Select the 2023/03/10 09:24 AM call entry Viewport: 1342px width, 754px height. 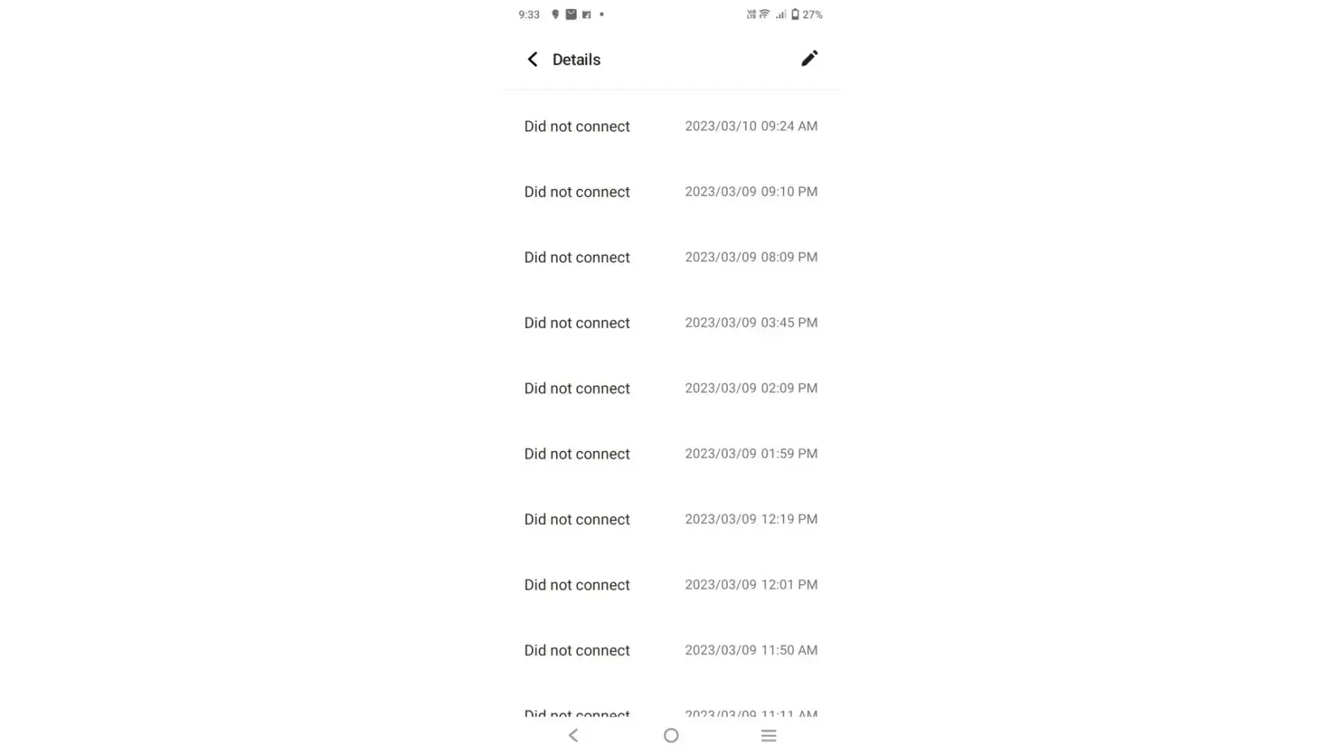click(x=670, y=126)
